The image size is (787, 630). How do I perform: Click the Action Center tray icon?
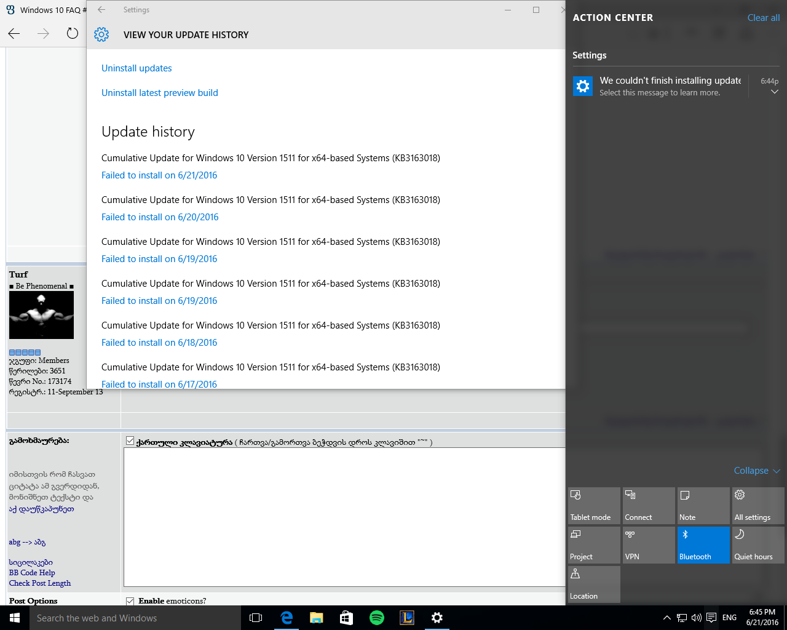711,618
